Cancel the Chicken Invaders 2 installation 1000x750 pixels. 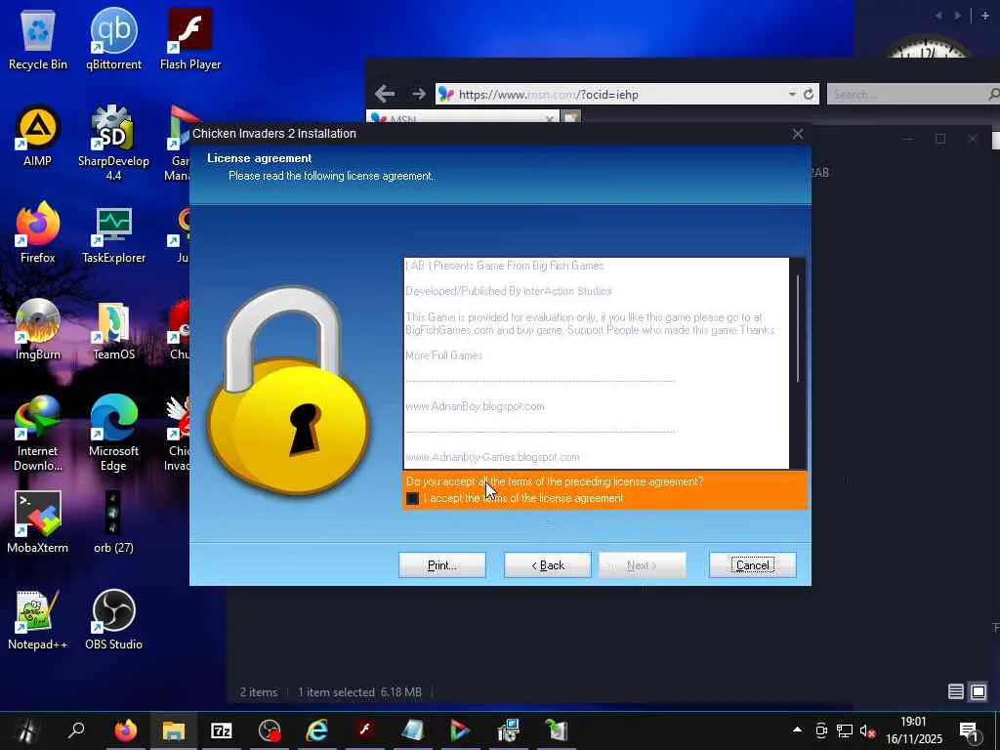(753, 565)
